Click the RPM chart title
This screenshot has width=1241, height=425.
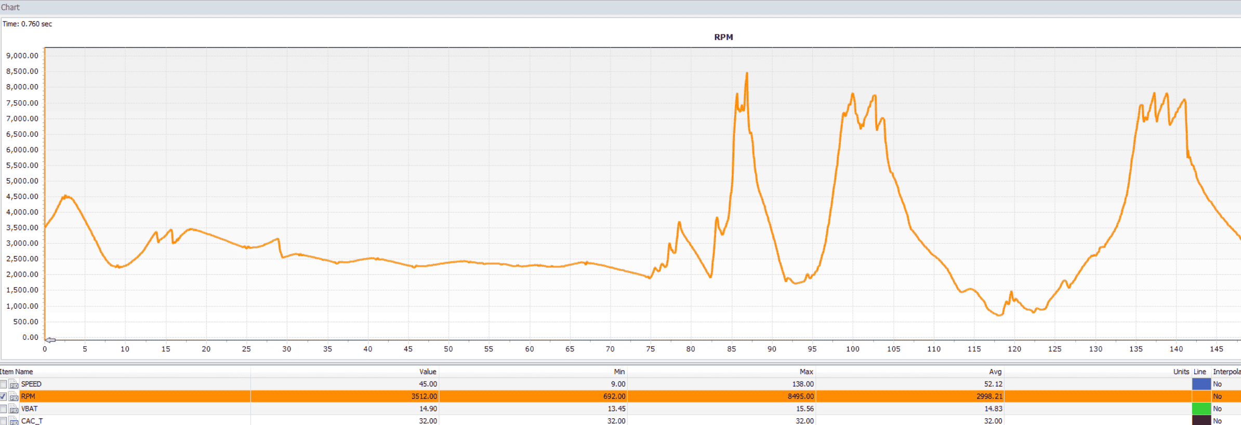(x=723, y=37)
